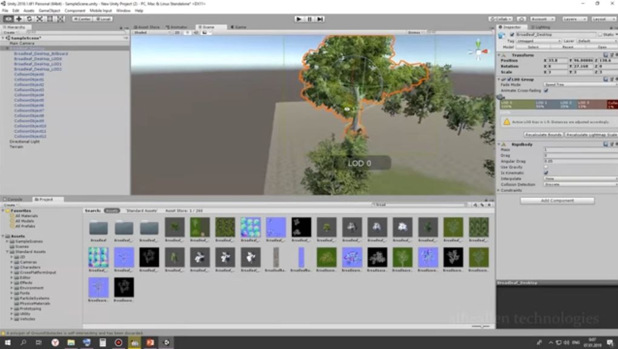Screen dimensions: 618x349
Task: Expand the Constraints section in Rigidbody
Action: [x=499, y=190]
